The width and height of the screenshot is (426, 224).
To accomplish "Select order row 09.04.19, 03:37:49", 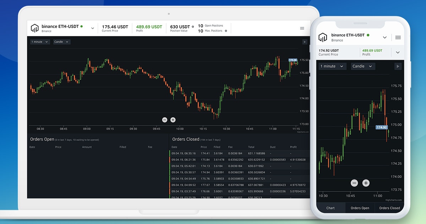I will pyautogui.click(x=240, y=191).
